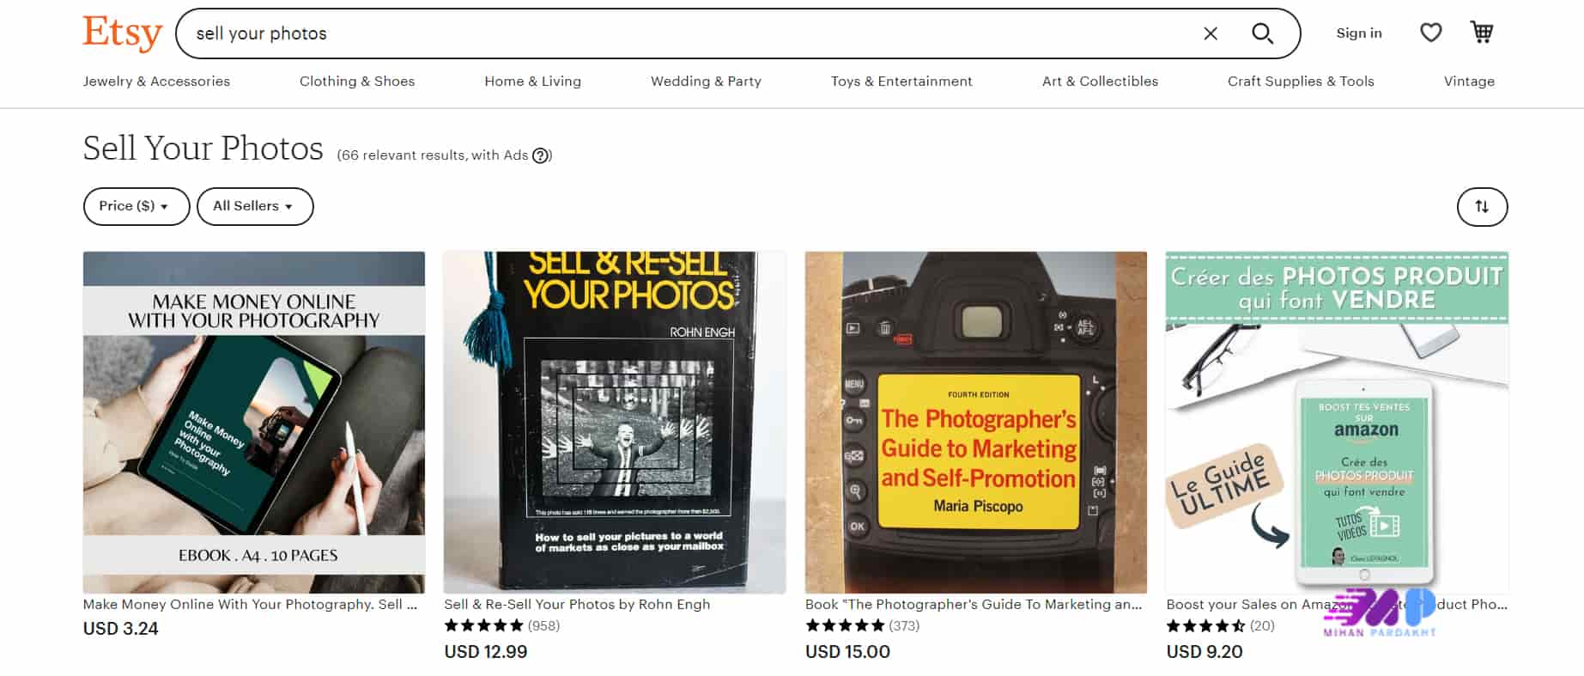1584x676 pixels.
Task: Expand the Price ($) filter dropdown
Action: click(x=136, y=206)
